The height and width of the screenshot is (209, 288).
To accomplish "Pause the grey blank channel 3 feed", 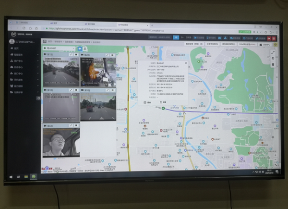I will tap(76, 90).
